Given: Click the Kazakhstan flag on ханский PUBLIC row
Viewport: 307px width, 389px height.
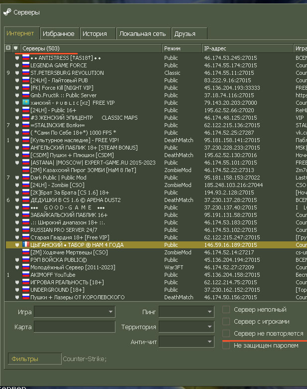Looking at the screenshot, I should [x=26, y=102].
